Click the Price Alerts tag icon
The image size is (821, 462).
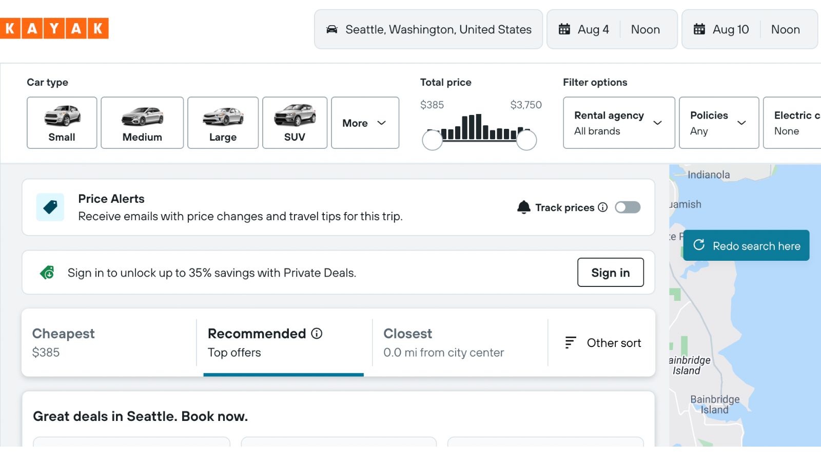(50, 207)
